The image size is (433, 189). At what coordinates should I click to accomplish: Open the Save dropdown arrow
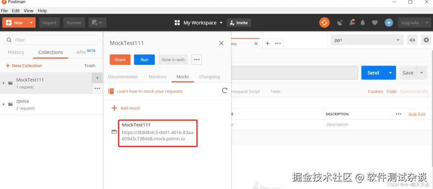(x=422, y=73)
